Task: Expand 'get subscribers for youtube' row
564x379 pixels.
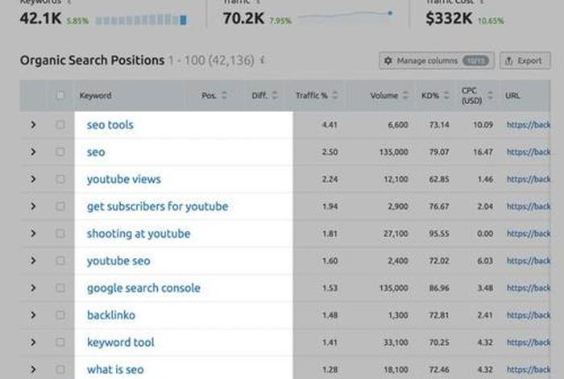Action: click(x=33, y=206)
